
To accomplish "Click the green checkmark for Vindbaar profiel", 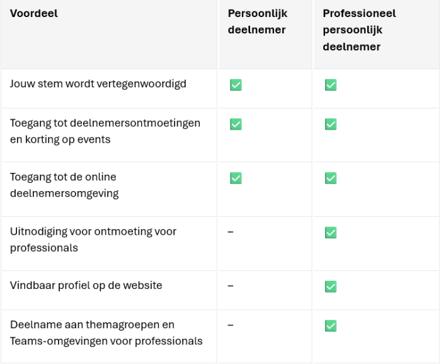I will tap(330, 286).
